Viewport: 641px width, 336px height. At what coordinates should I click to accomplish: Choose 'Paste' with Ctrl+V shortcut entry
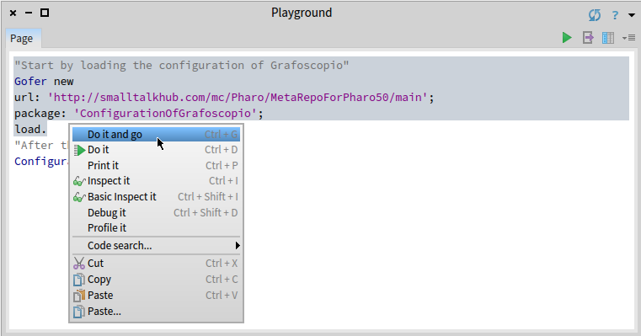coord(156,295)
